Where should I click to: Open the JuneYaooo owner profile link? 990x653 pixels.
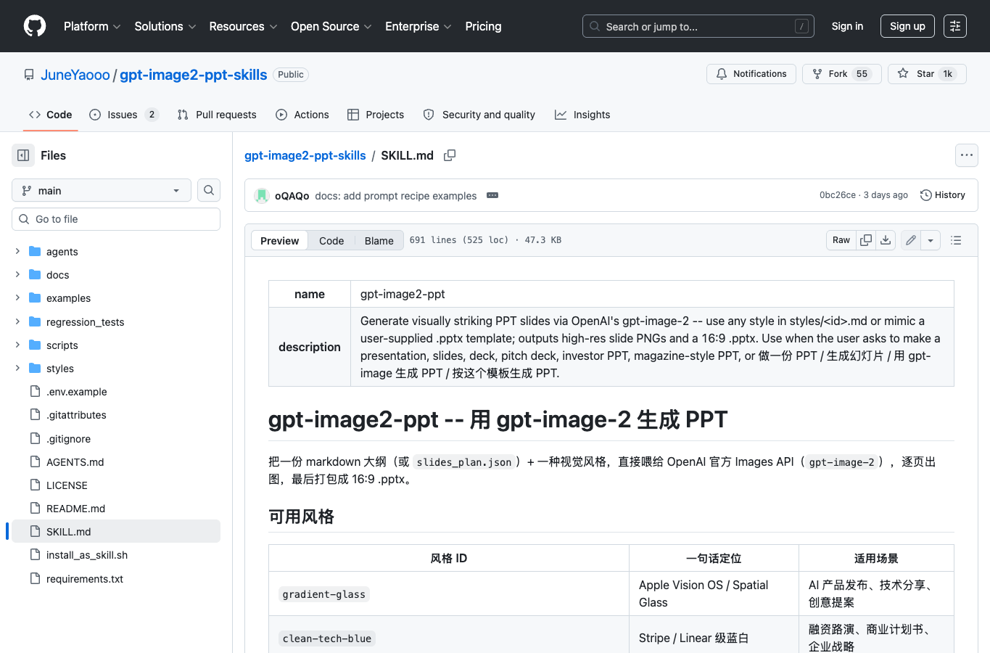(x=75, y=75)
